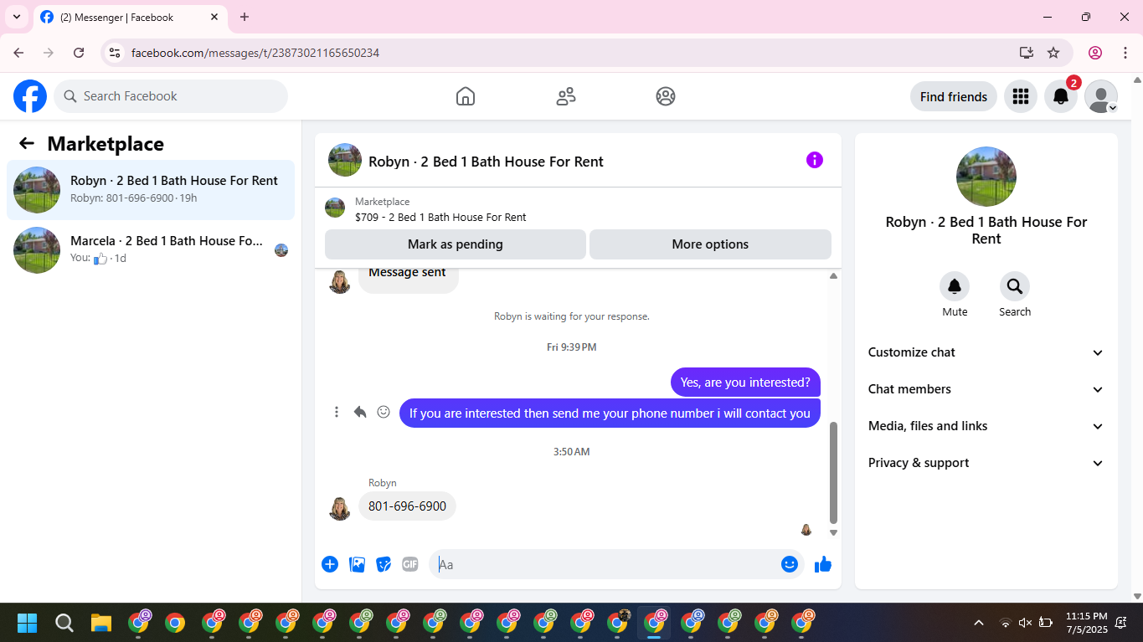This screenshot has width=1143, height=642.
Task: Click Robyn's avatar beside 801-696-6900
Action: tap(340, 508)
